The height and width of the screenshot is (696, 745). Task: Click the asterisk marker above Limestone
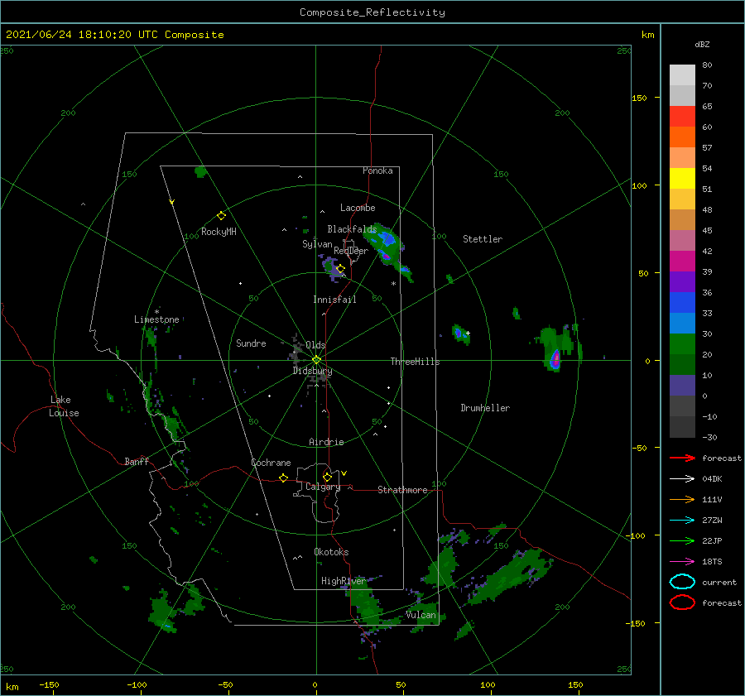(156, 312)
